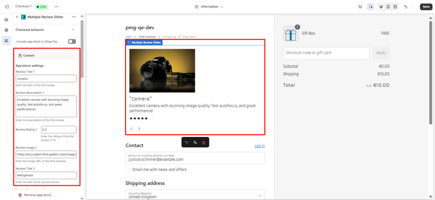Collapse the Checkout behavior section
435x200 pixels.
pos(73,30)
